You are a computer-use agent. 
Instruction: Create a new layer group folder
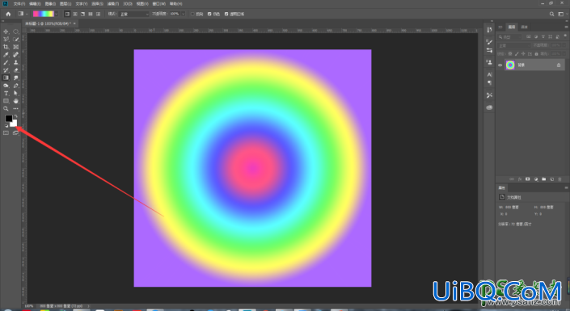pyautogui.click(x=543, y=179)
